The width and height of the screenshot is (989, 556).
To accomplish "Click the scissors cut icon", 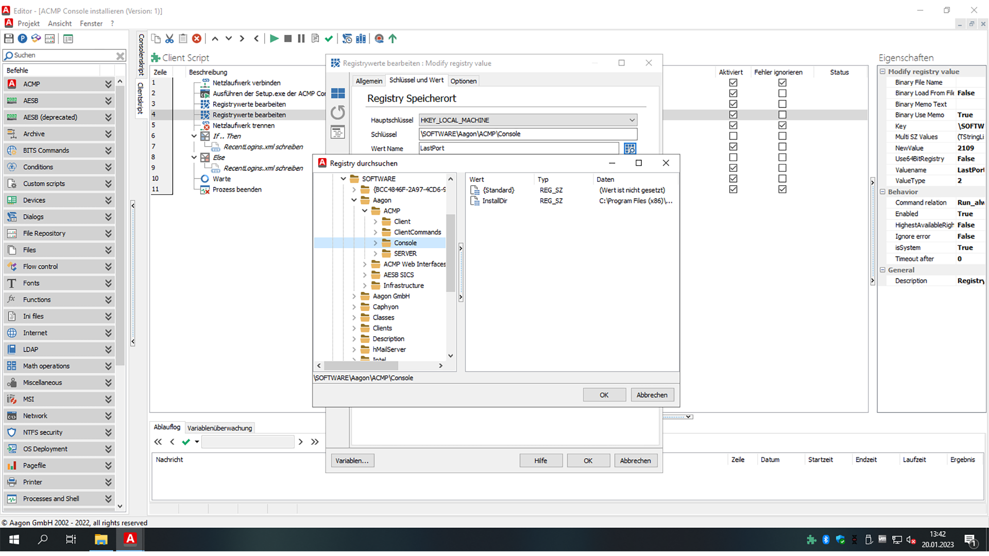I will point(169,39).
